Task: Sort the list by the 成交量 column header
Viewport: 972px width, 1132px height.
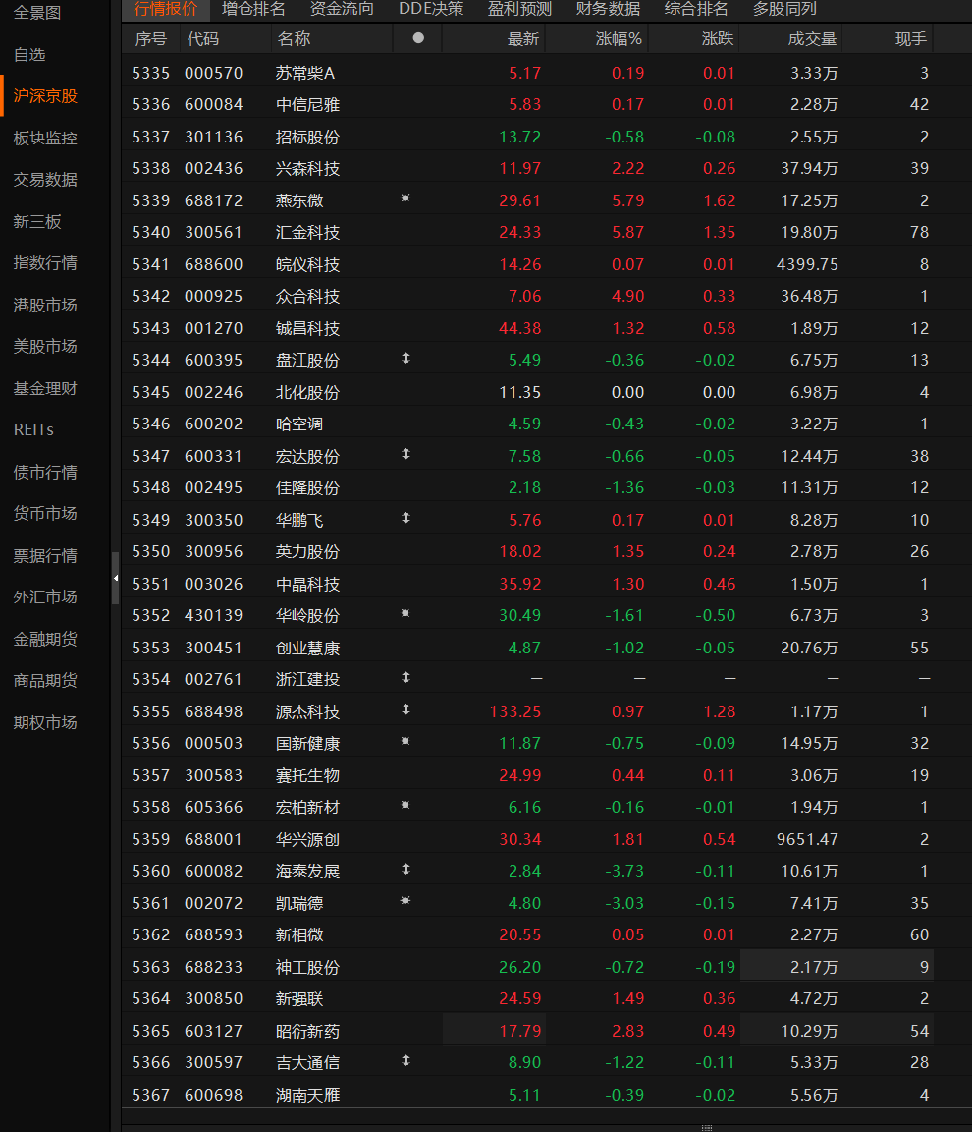Action: coord(812,39)
